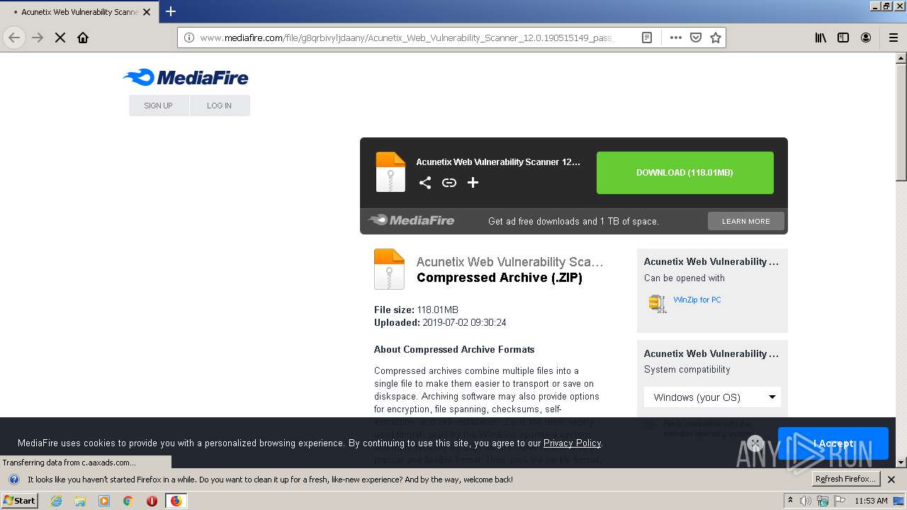Show hidden system tray icons arrow

790,501
